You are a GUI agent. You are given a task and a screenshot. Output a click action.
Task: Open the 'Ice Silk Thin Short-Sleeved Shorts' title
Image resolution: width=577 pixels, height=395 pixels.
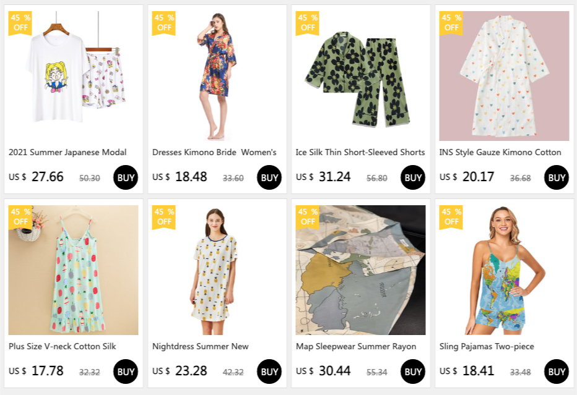360,152
